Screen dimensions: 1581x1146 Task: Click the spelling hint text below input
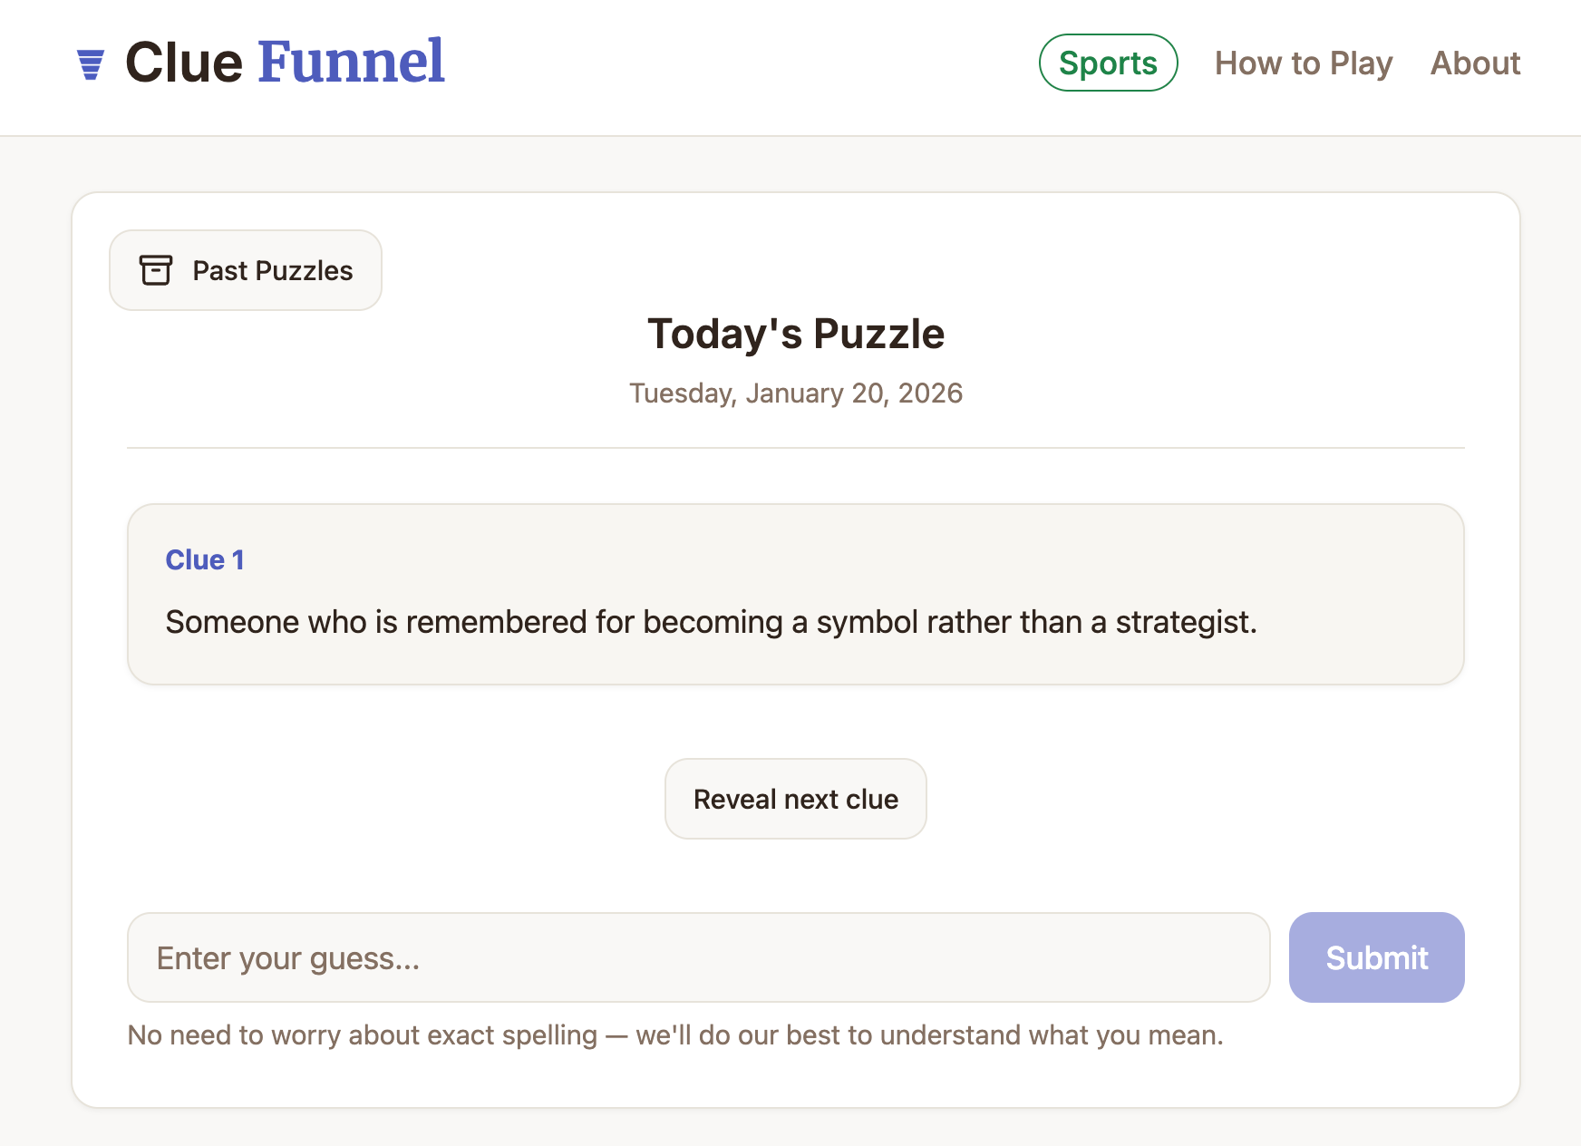(x=675, y=1034)
